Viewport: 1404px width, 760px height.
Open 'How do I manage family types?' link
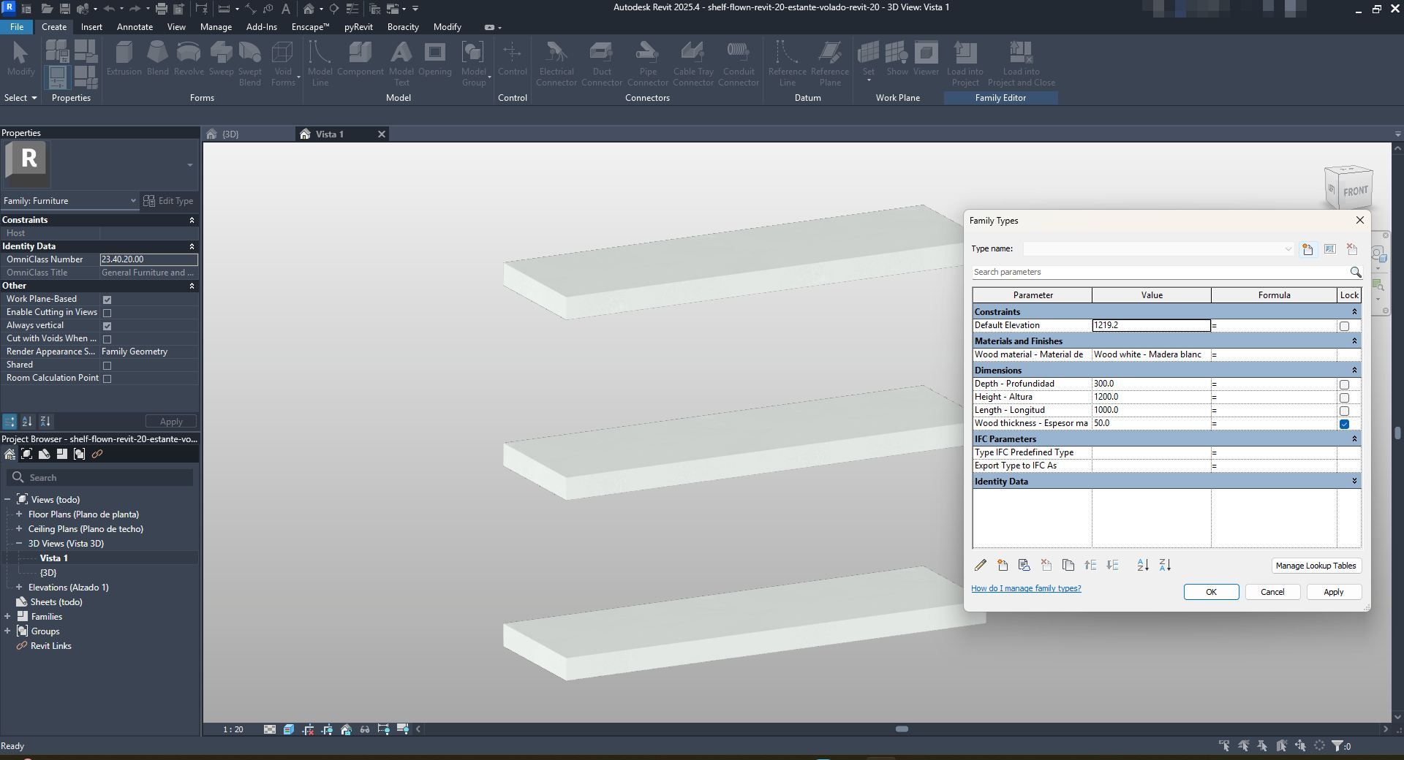point(1026,588)
